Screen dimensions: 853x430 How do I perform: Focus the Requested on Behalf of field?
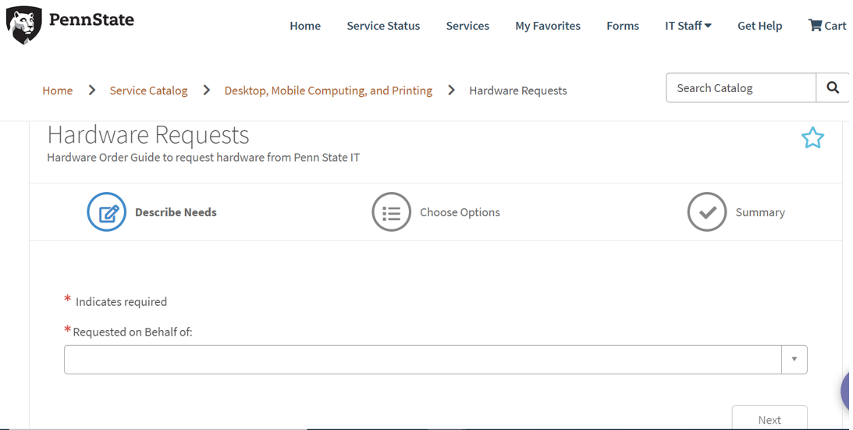click(423, 359)
